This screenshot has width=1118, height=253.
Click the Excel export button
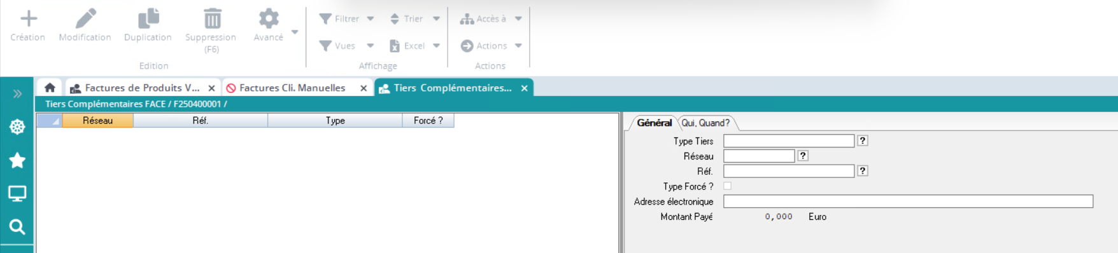coord(407,46)
